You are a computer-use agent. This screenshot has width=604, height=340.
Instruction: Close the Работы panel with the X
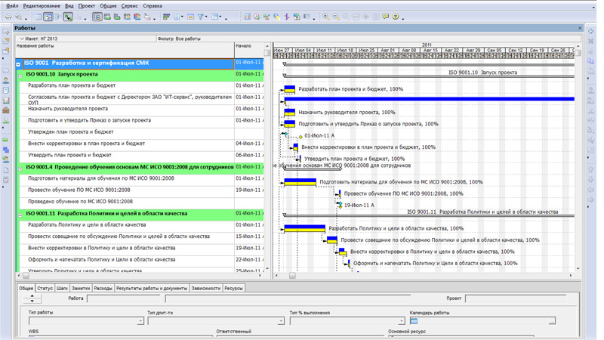[x=579, y=28]
